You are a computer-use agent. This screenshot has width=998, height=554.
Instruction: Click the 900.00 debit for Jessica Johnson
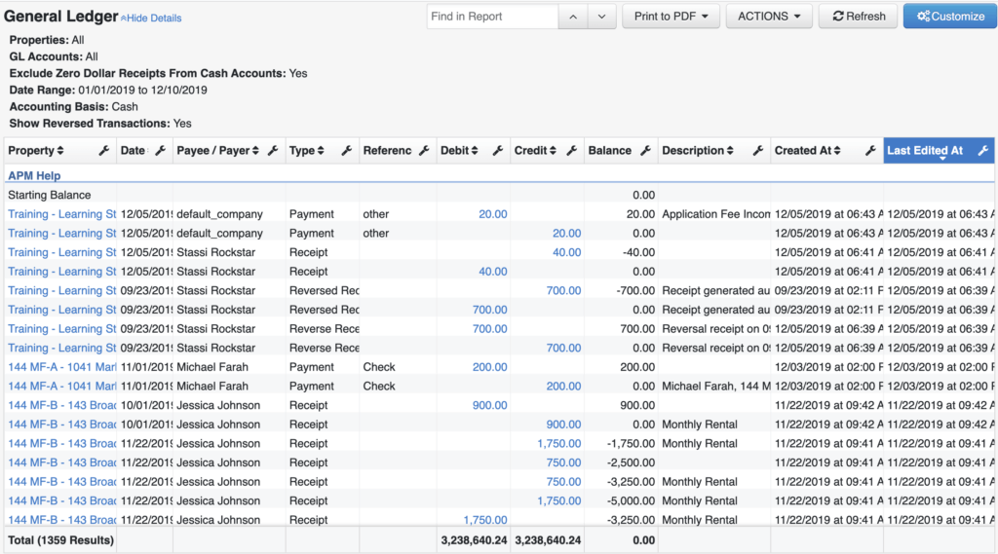point(489,405)
